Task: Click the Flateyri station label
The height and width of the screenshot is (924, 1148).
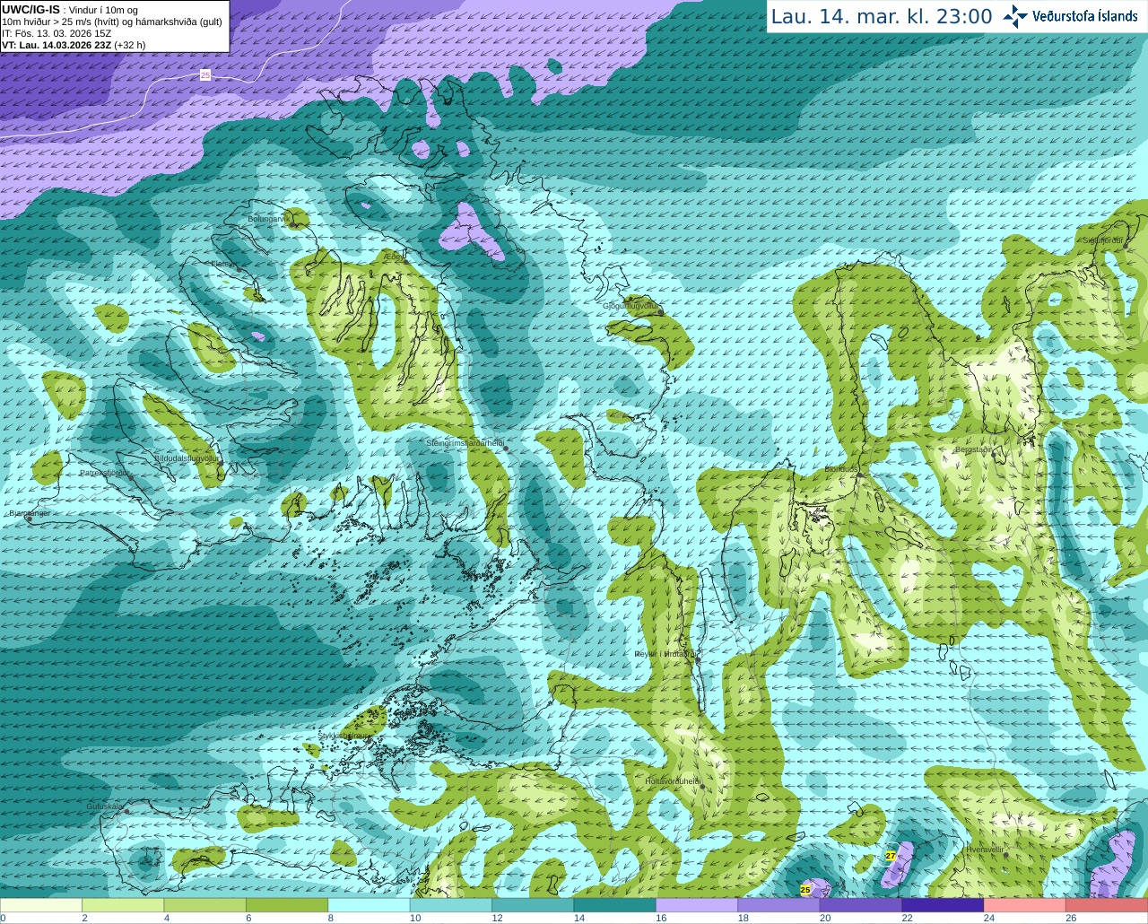Action: pos(222,264)
